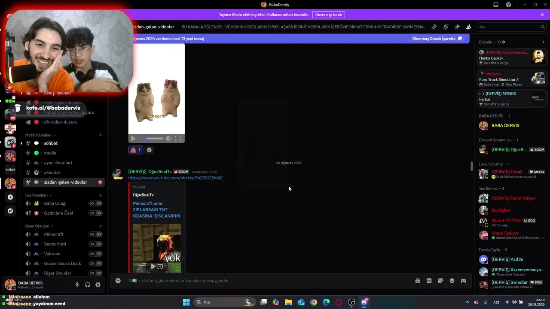Select the söhbət text channel

point(64,143)
